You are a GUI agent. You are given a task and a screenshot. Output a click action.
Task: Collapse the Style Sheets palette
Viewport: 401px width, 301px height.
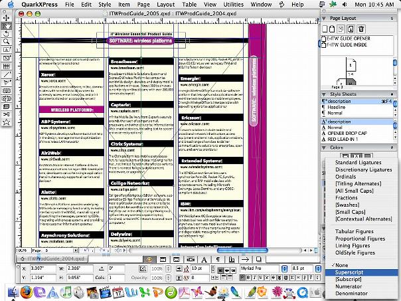coord(324,94)
